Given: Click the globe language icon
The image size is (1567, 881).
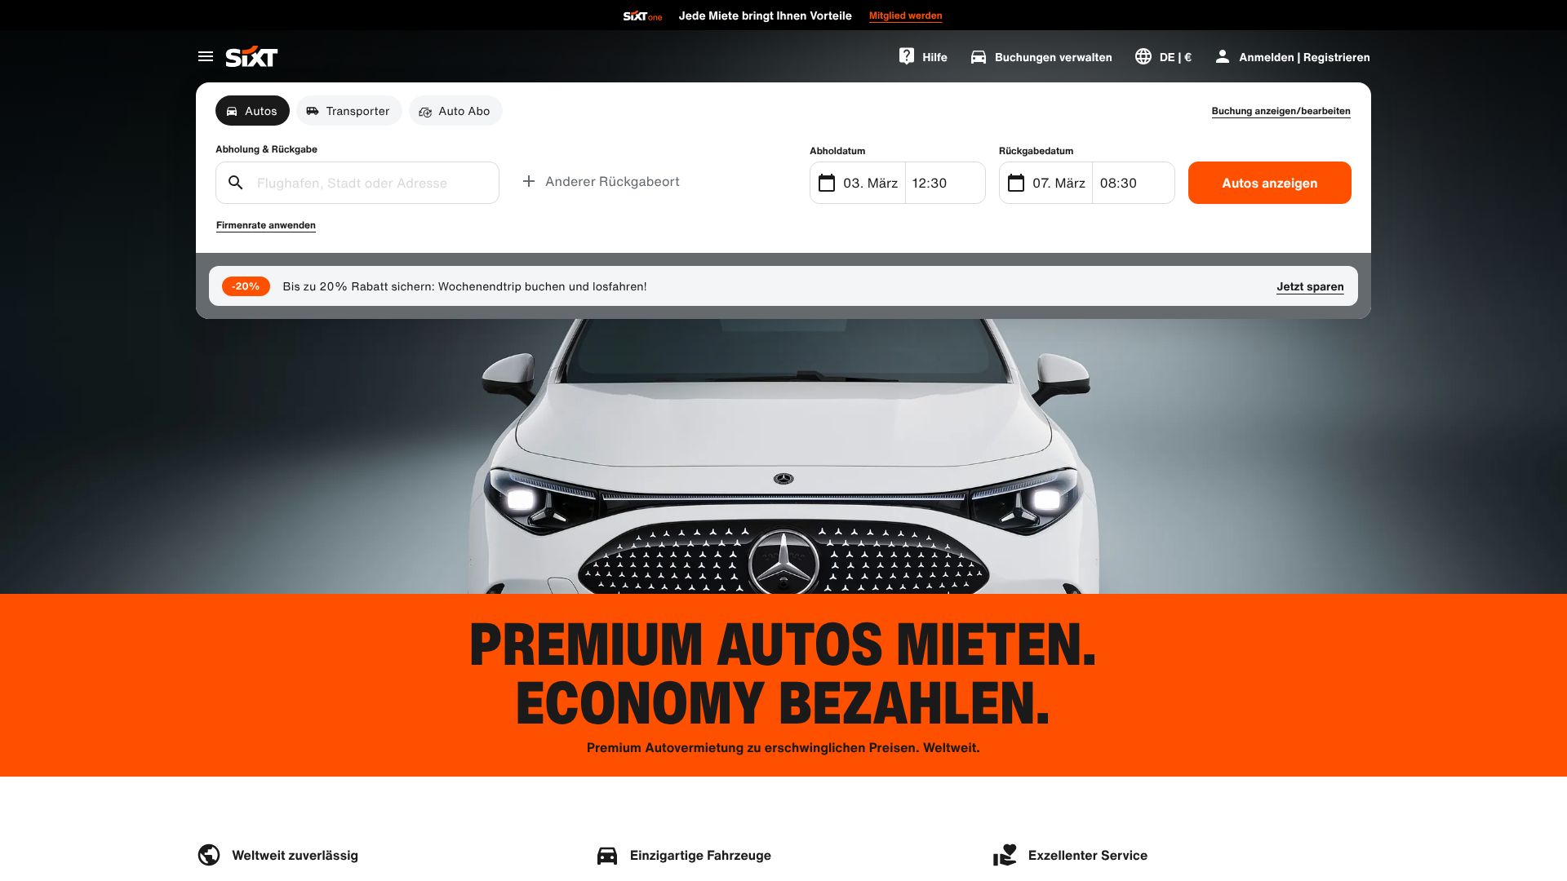Looking at the screenshot, I should pyautogui.click(x=1143, y=56).
